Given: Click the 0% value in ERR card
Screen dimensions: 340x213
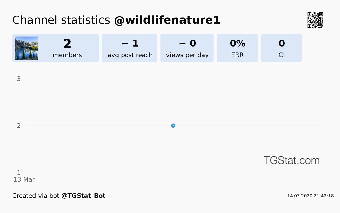Looking at the screenshot, I should pos(237,43).
